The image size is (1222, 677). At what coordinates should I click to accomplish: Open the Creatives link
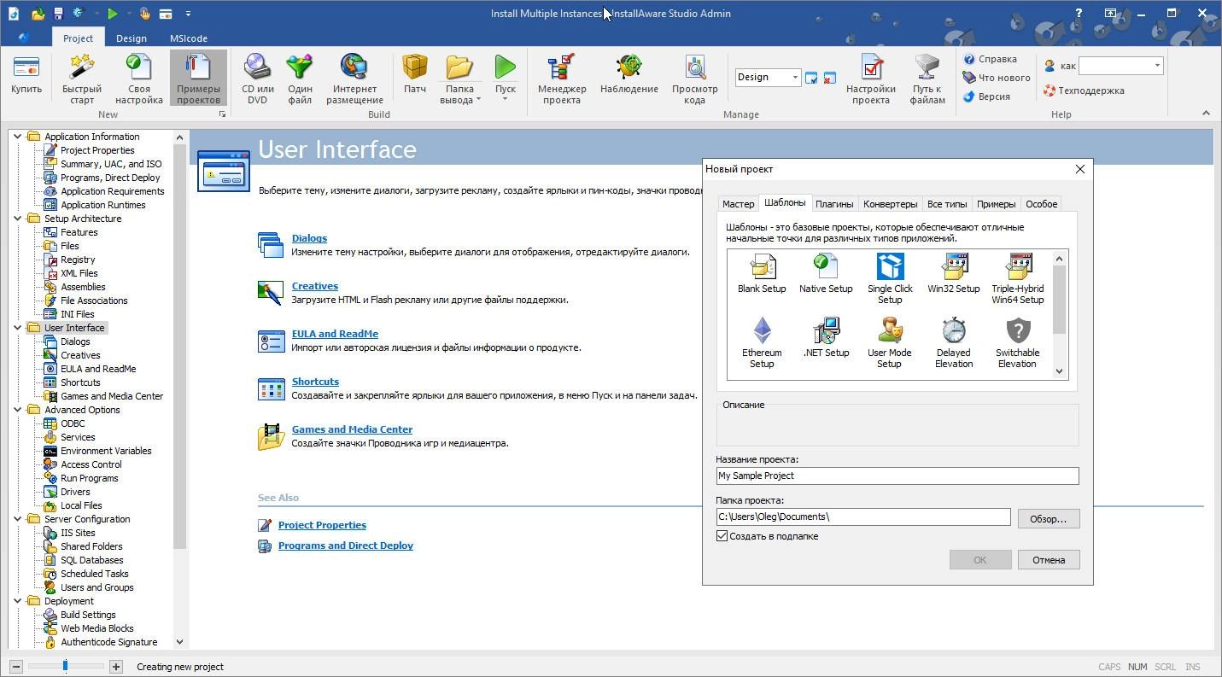[x=315, y=286]
